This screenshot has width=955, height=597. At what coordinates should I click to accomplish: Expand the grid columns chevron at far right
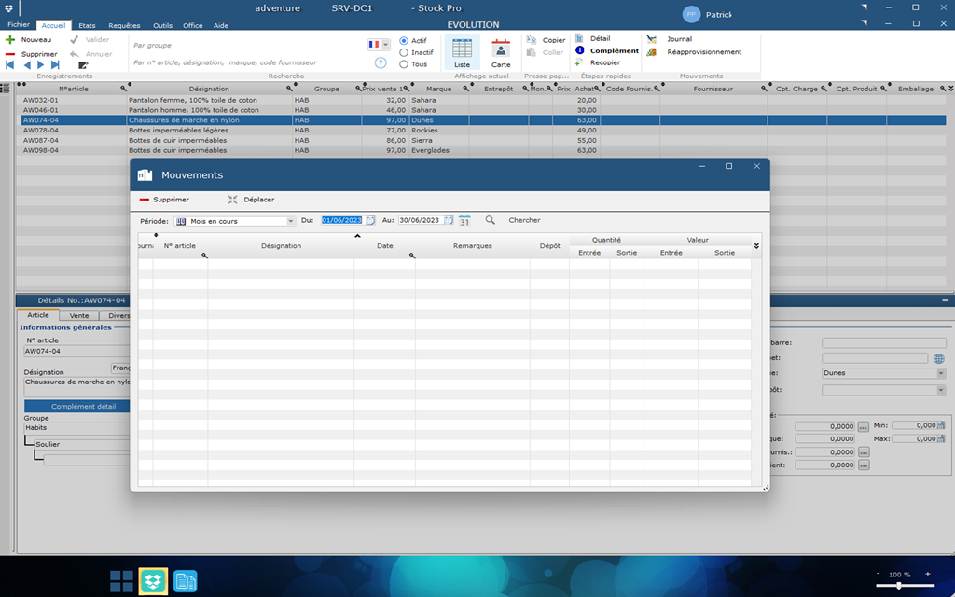click(x=950, y=89)
